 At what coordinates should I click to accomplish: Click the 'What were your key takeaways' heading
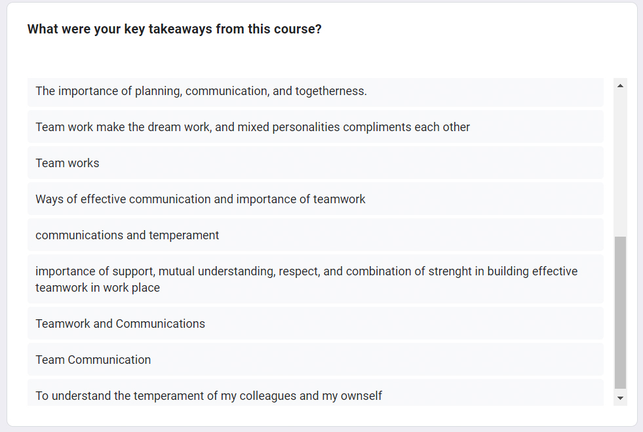pyautogui.click(x=174, y=29)
